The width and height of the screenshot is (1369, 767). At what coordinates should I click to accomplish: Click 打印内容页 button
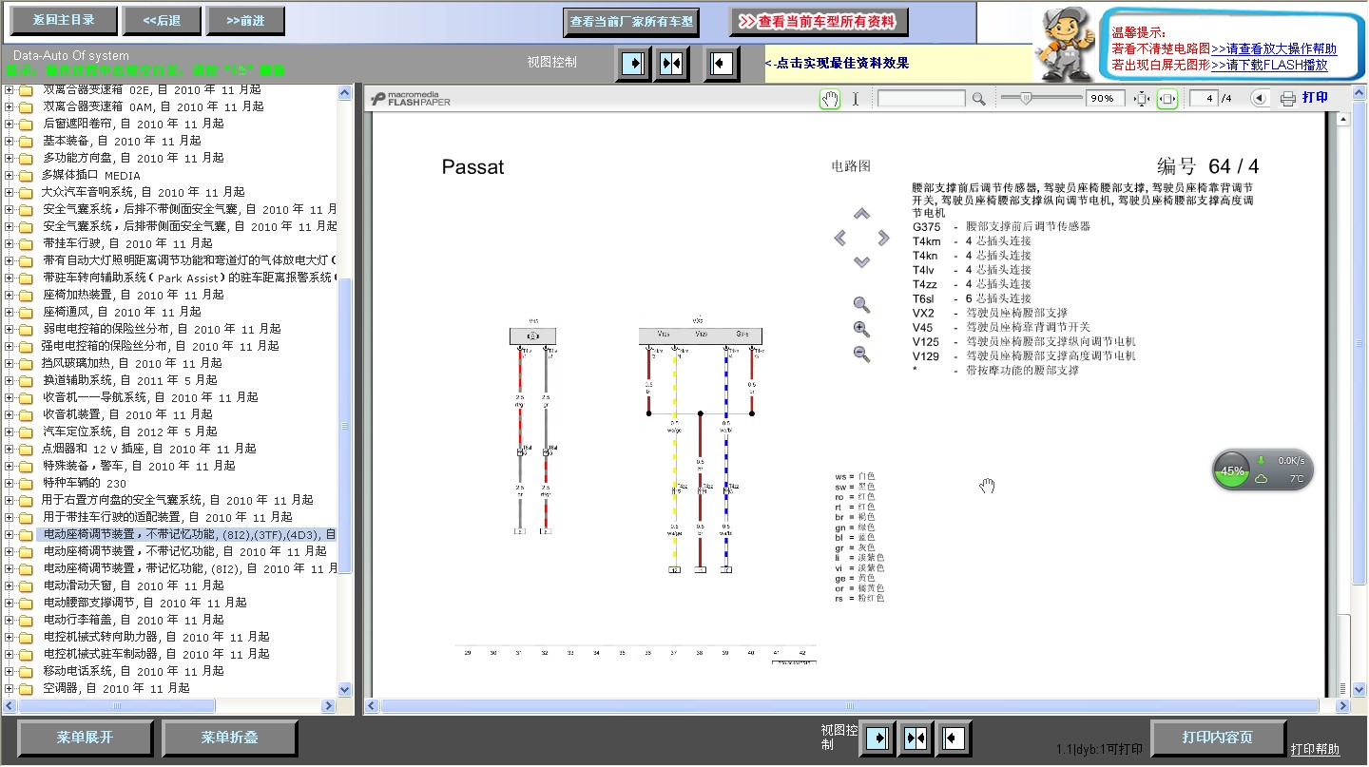1218,738
